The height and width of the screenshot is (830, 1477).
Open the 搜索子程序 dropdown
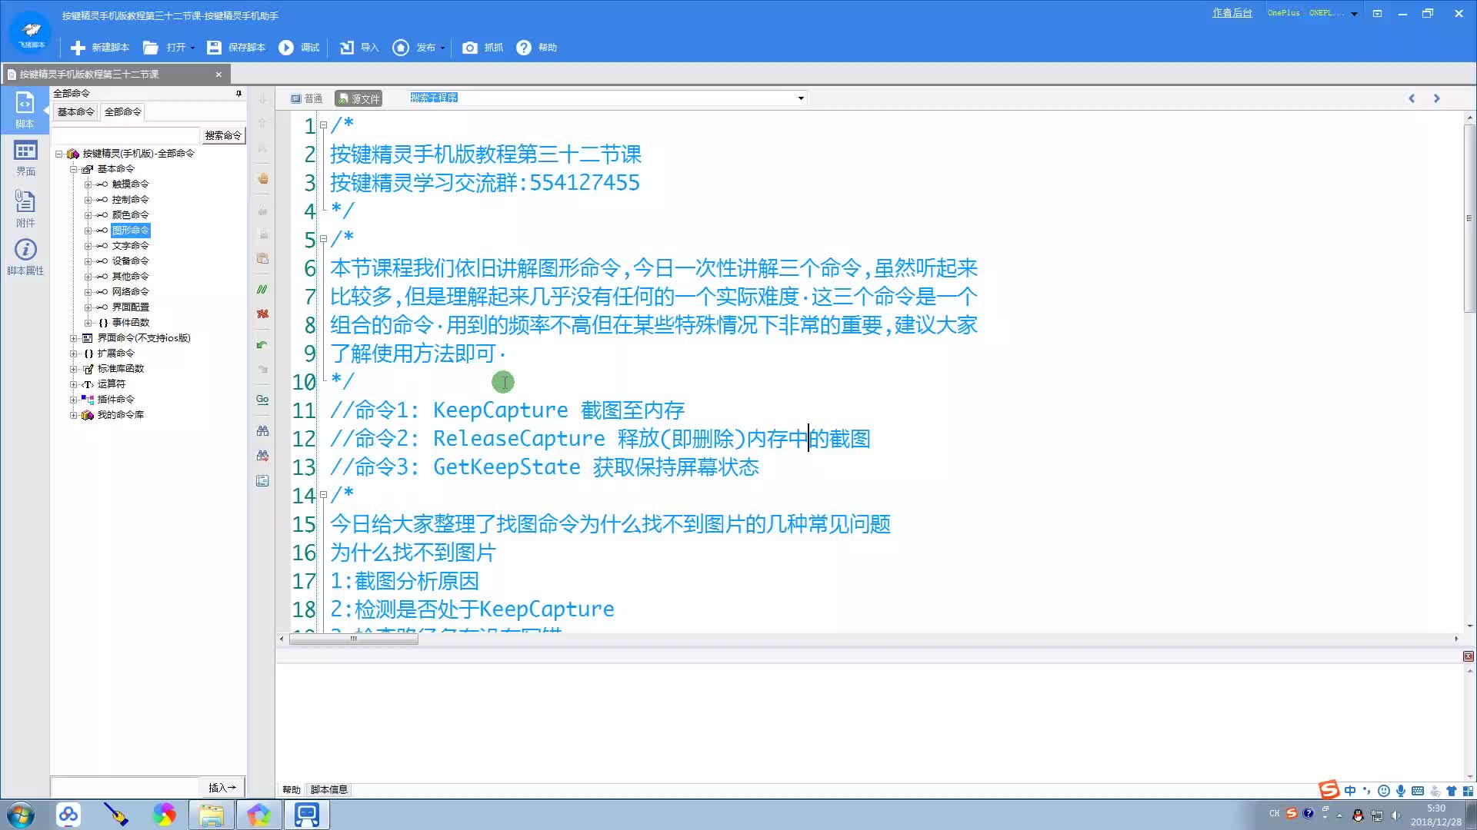(801, 98)
